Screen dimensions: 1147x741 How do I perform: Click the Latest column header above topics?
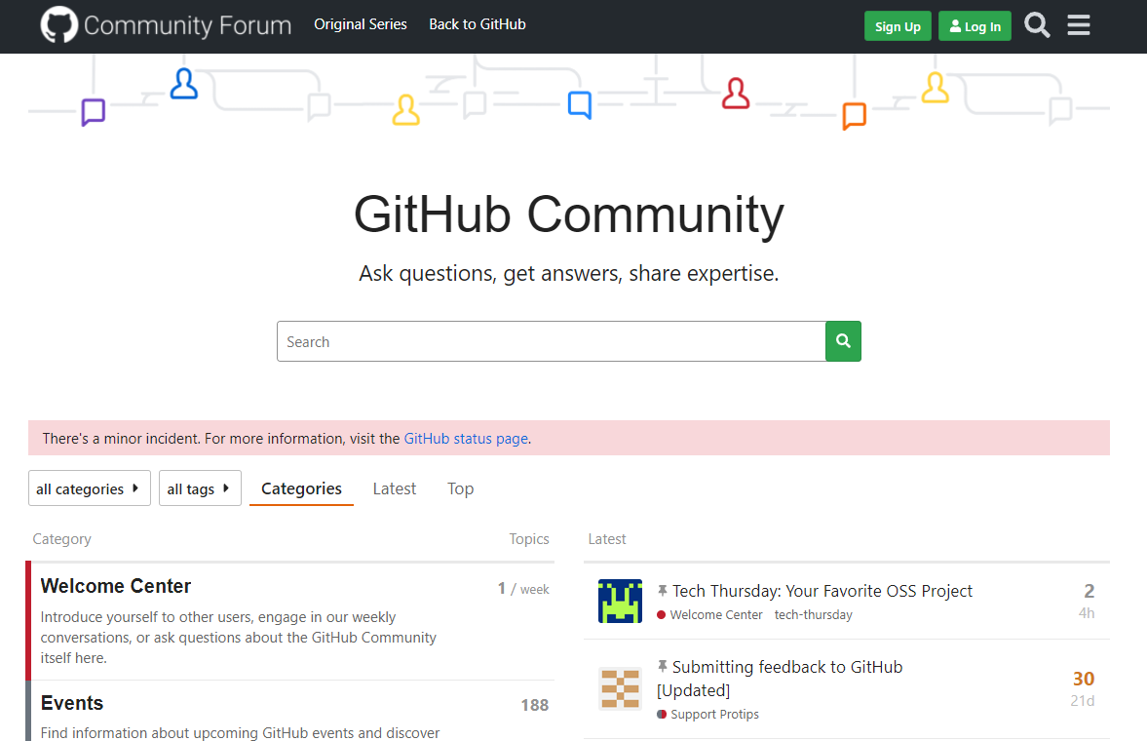[x=607, y=539]
